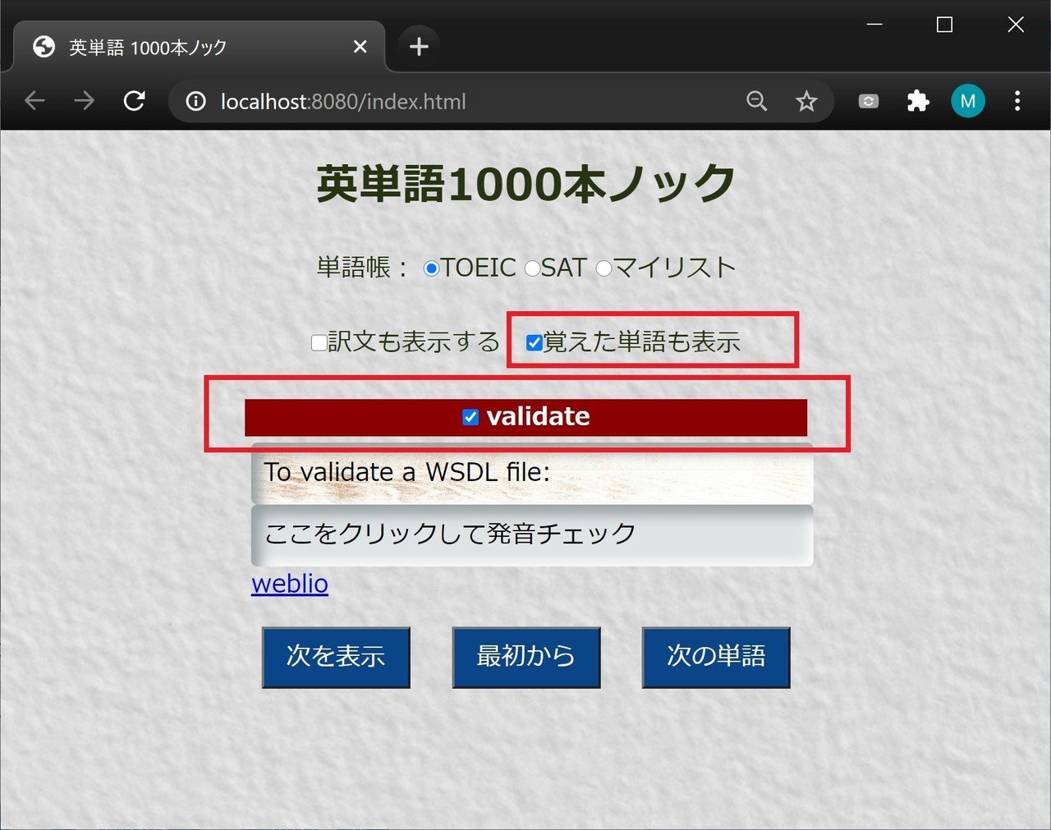This screenshot has width=1051, height=830.
Task: Open the three-dot browser menu
Action: [x=1017, y=100]
